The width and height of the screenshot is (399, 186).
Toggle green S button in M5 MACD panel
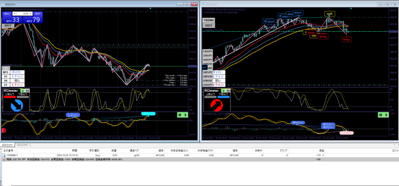point(386,115)
